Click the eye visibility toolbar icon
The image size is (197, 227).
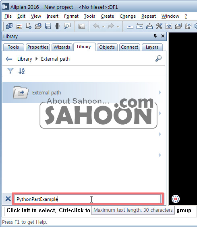click(x=169, y=26)
